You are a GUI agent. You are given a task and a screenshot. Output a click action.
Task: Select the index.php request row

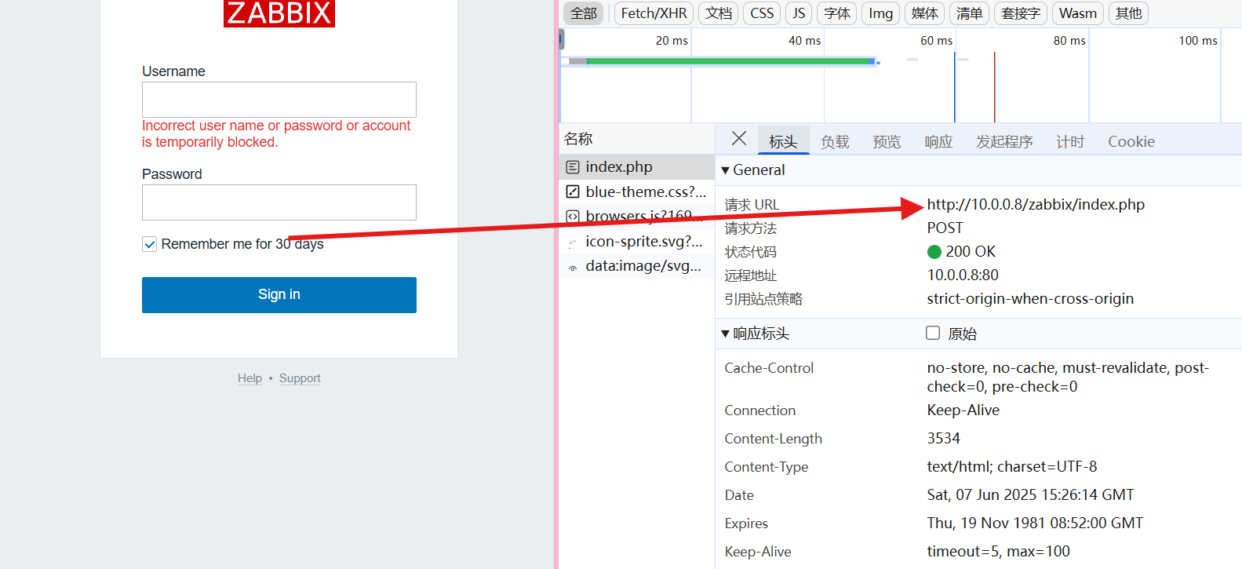point(637,167)
